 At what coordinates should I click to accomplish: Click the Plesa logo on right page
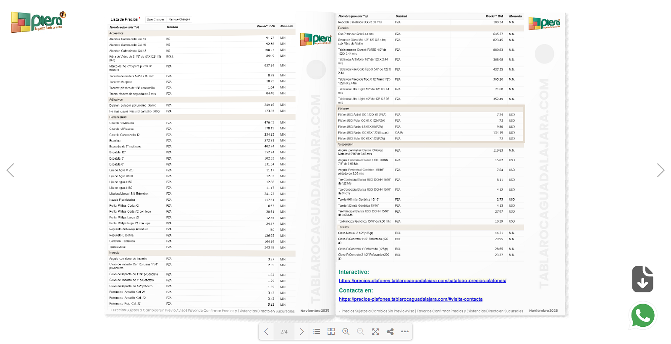[544, 24]
